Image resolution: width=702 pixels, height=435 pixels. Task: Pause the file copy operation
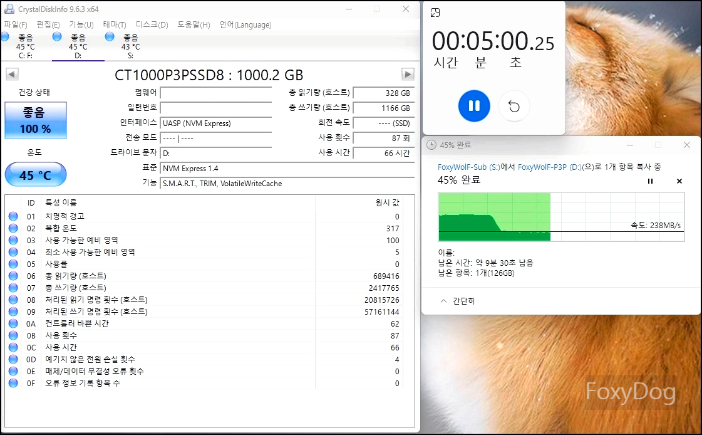point(650,181)
